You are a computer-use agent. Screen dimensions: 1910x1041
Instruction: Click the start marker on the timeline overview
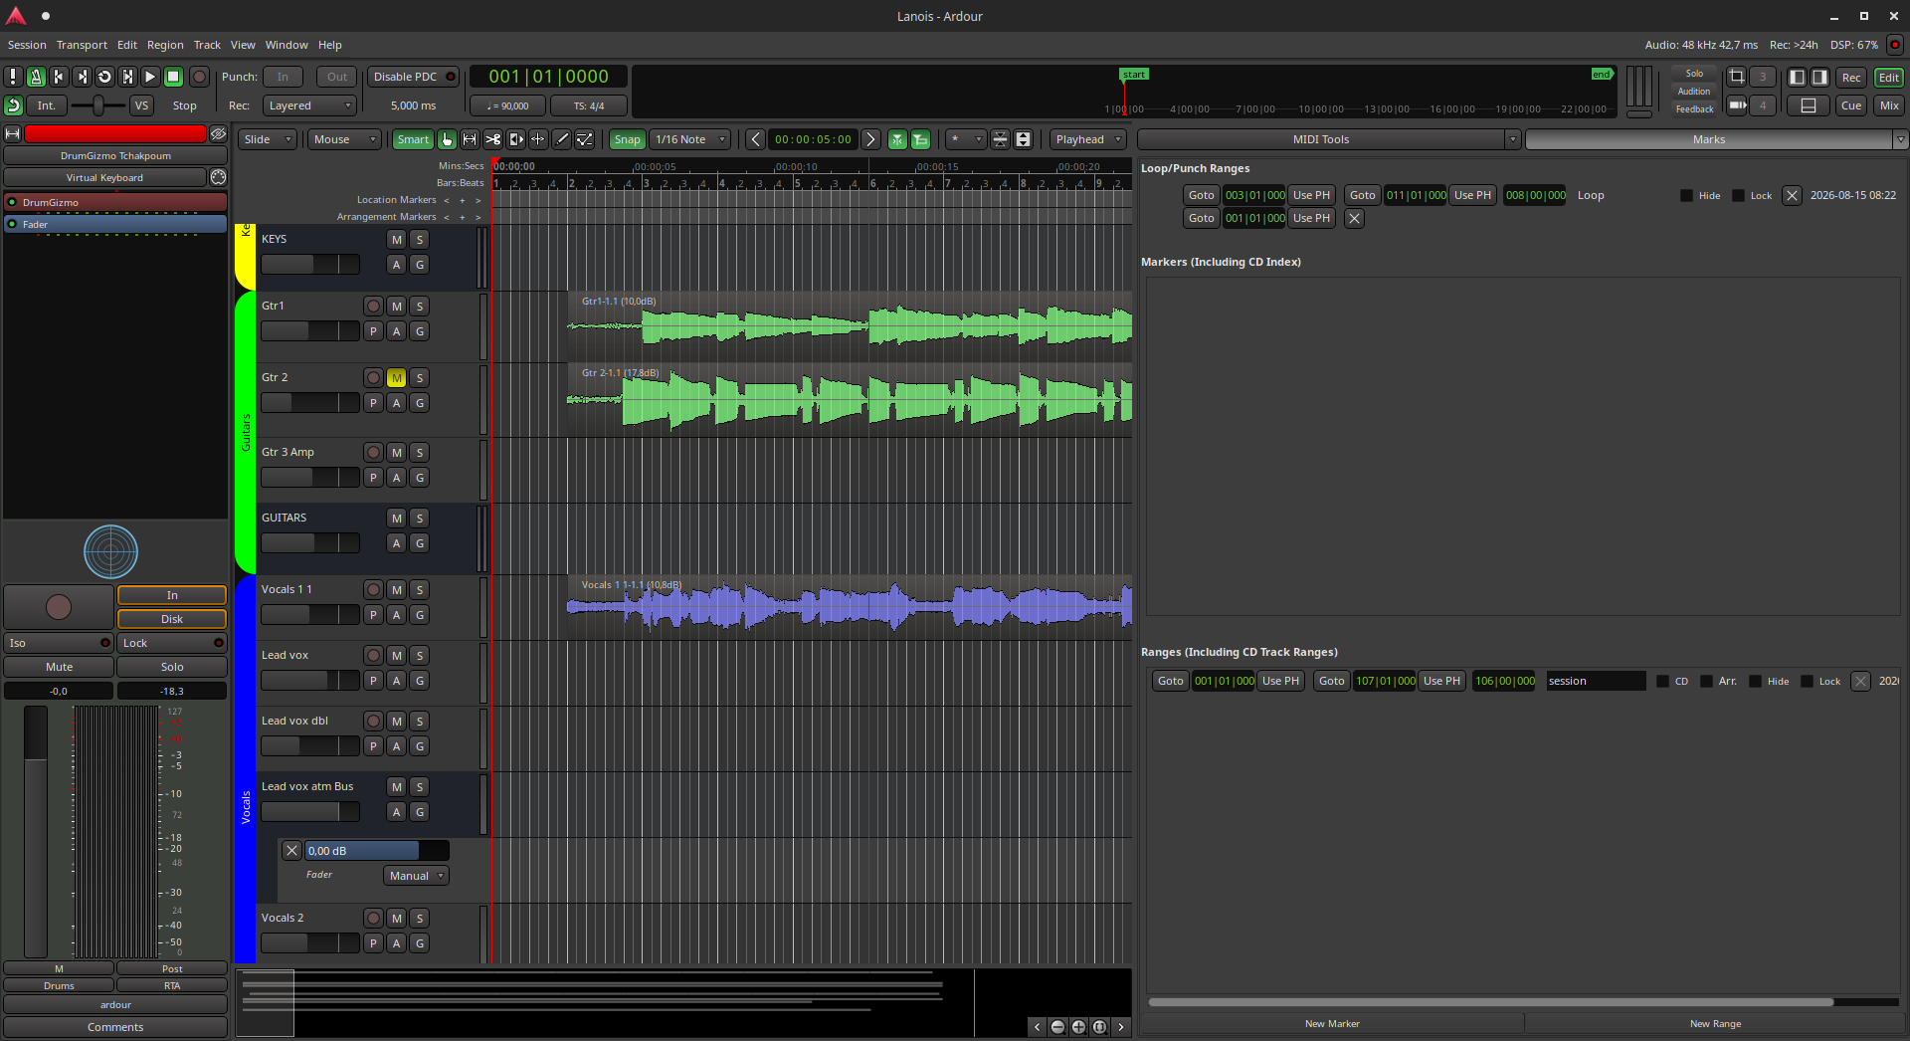pos(1134,75)
